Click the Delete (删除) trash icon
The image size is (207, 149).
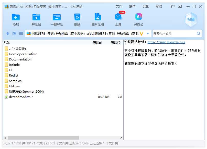click(x=77, y=17)
